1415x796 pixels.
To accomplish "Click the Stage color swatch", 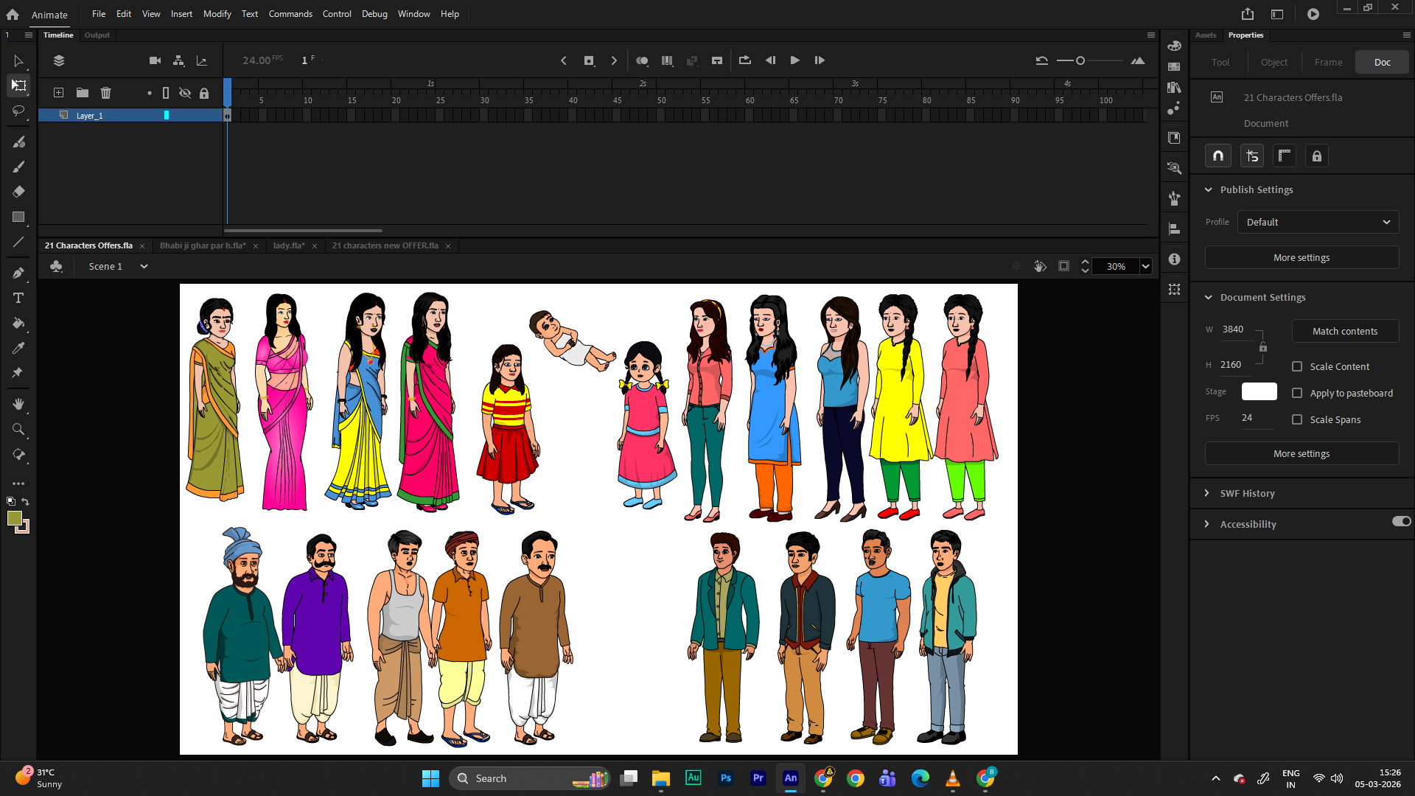I will 1259,391.
